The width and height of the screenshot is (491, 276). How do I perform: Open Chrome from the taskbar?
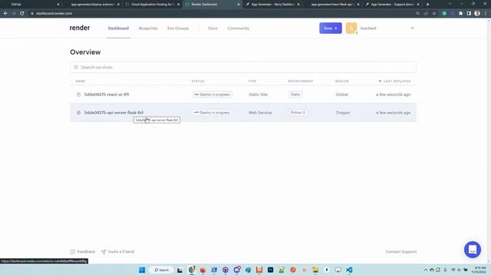[x=192, y=270]
